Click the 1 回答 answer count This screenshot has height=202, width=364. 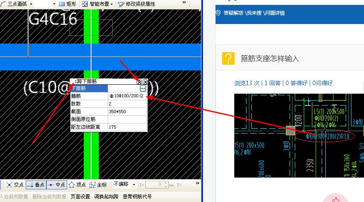(272, 83)
